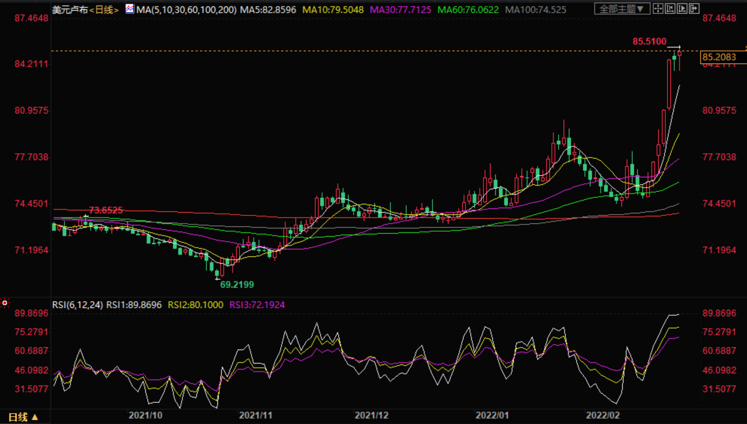The height and width of the screenshot is (424, 747).
Task: Expand the 日线 period selector at bottom left
Action: click(x=23, y=416)
